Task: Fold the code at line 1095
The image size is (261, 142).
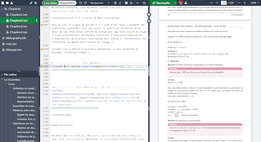Action: point(50,18)
